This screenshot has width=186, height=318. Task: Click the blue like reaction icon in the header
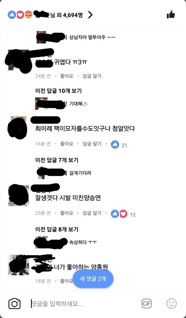point(12,15)
